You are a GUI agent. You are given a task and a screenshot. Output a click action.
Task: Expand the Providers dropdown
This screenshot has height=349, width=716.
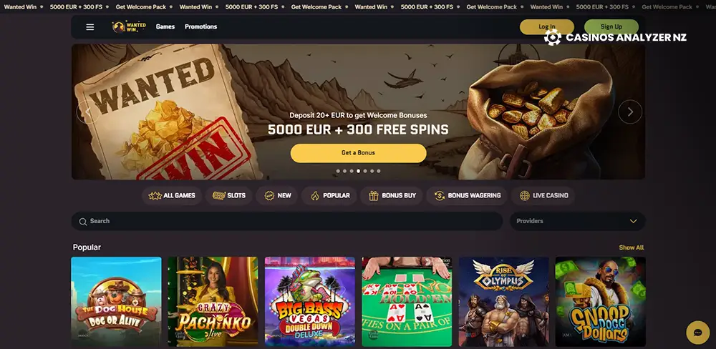577,221
